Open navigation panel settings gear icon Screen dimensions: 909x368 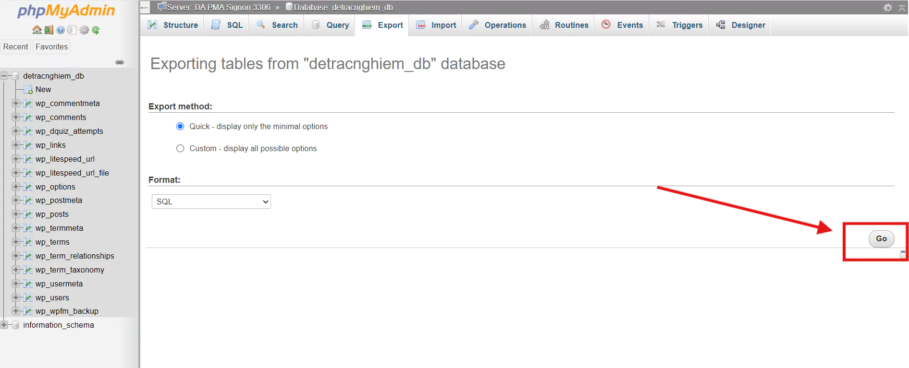pos(84,30)
